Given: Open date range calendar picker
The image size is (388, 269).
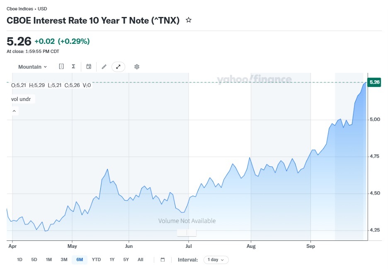Looking at the screenshot, I should [162, 259].
